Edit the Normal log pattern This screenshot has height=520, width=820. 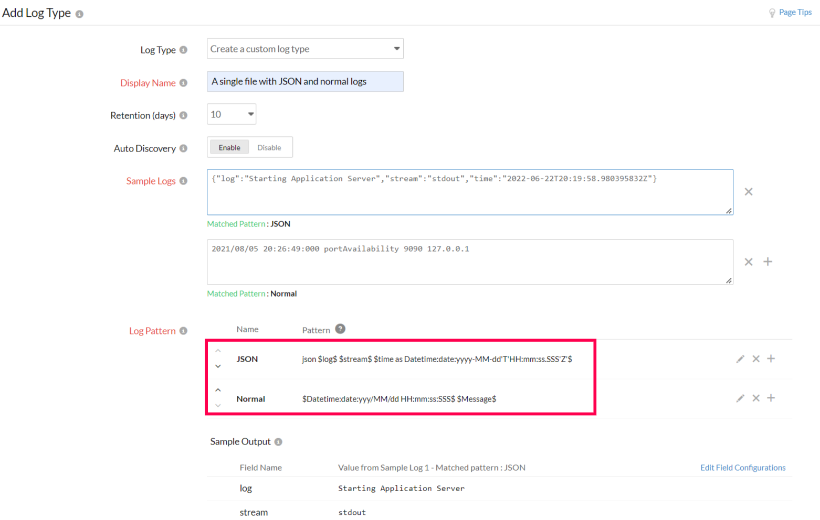click(740, 398)
